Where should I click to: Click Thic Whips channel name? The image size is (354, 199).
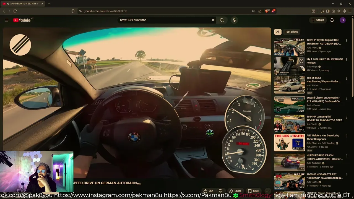(312, 67)
